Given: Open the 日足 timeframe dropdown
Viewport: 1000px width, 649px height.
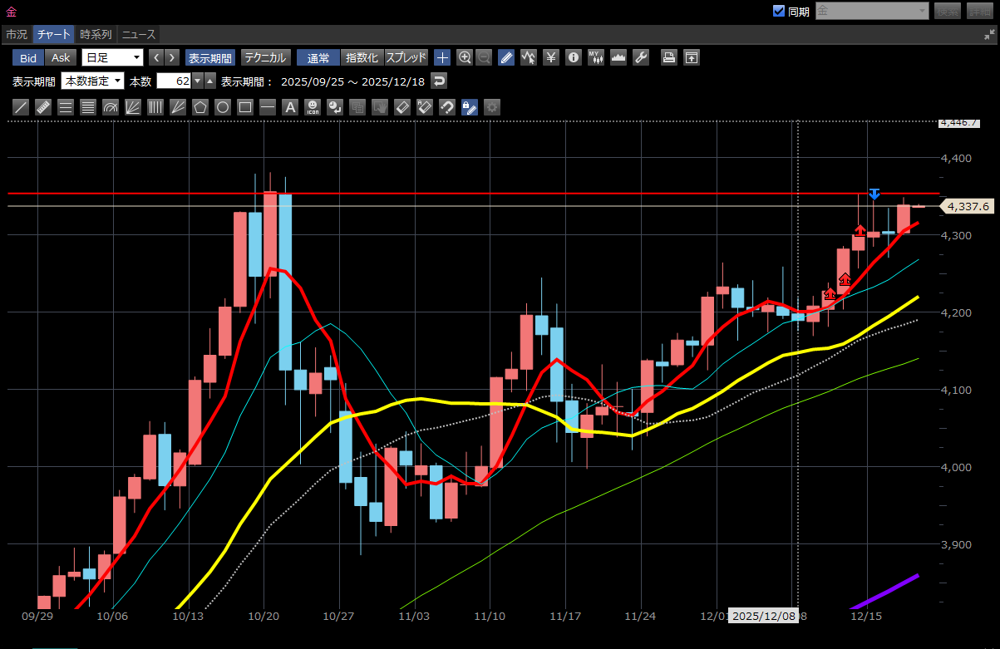Looking at the screenshot, I should click(112, 57).
